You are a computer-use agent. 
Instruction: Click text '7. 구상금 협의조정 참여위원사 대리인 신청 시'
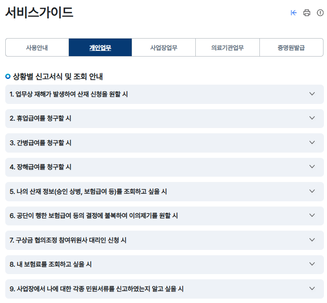(x=68, y=240)
